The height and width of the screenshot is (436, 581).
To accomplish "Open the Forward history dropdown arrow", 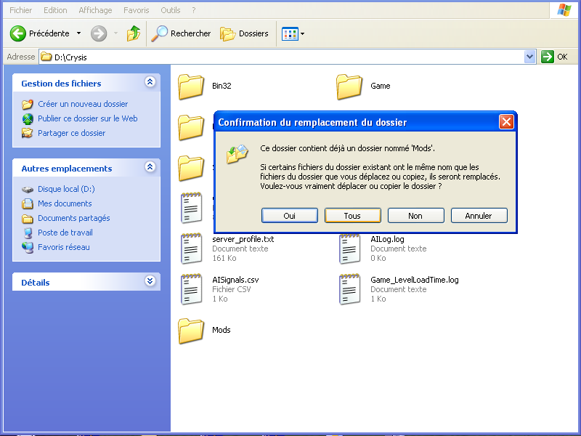I will coord(115,33).
